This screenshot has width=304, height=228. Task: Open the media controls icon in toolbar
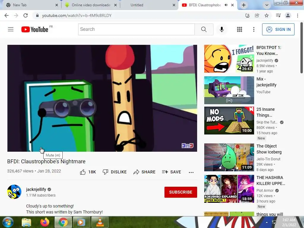point(278,15)
